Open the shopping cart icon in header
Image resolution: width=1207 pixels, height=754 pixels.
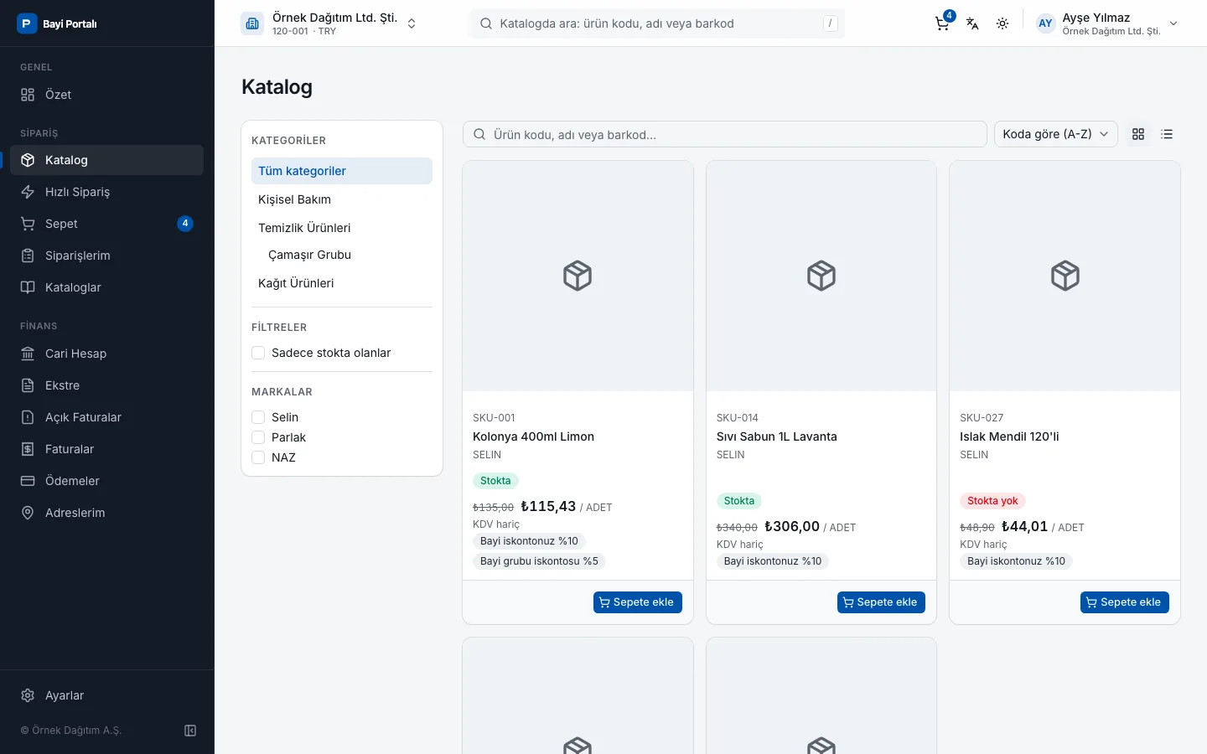[942, 23]
